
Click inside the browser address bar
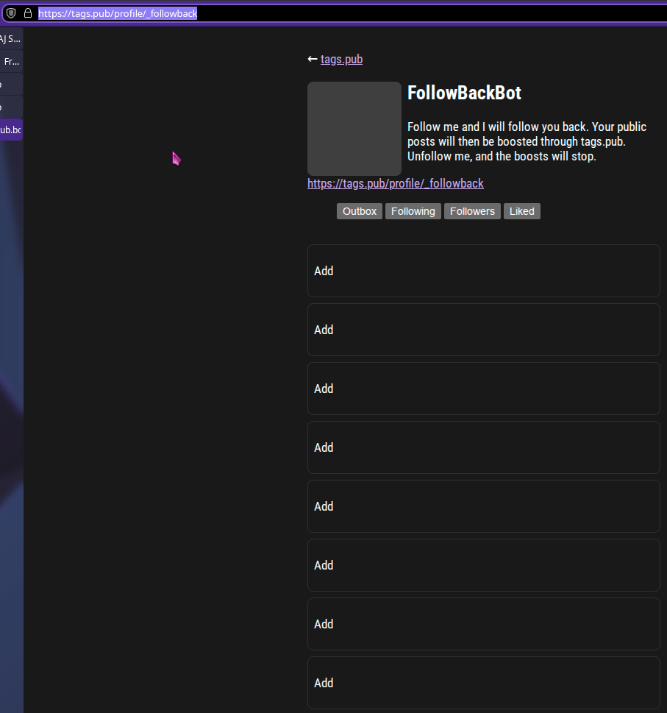click(x=118, y=13)
